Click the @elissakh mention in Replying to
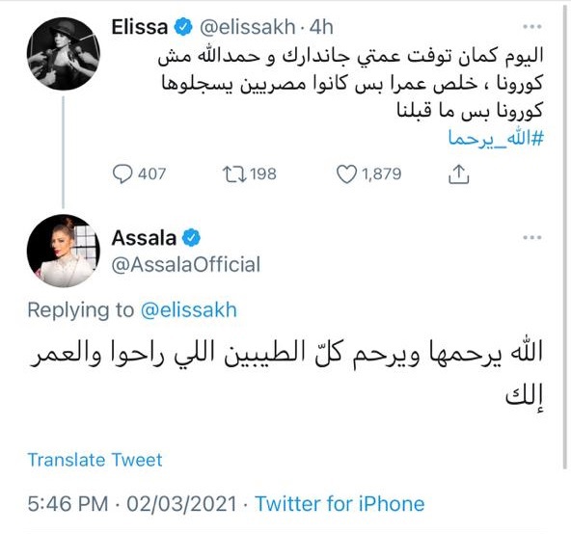 189,310
